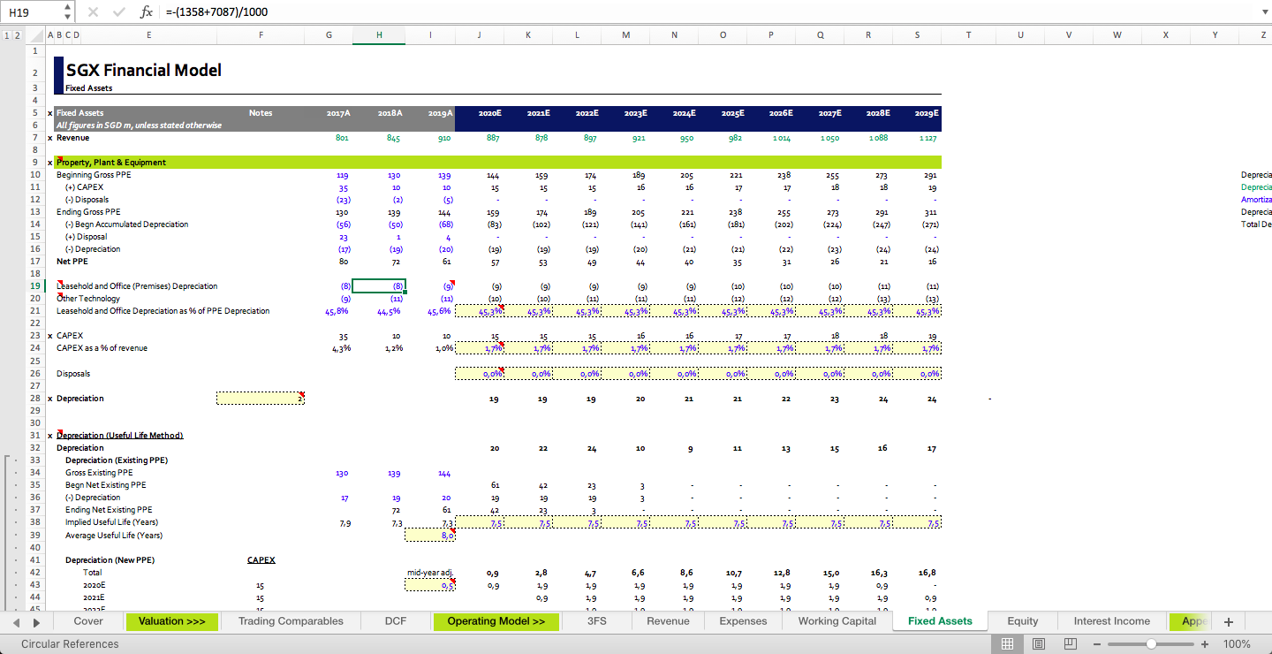Switch to the Valuation >>> sheet tab
Image resolution: width=1272 pixels, height=654 pixels.
click(171, 621)
